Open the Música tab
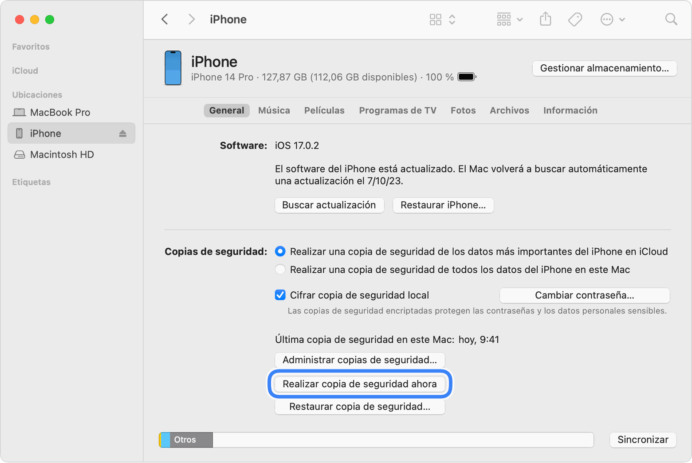This screenshot has height=463, width=692. click(x=274, y=110)
